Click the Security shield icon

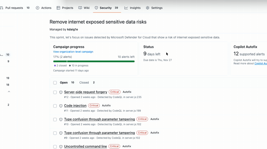click(96, 8)
